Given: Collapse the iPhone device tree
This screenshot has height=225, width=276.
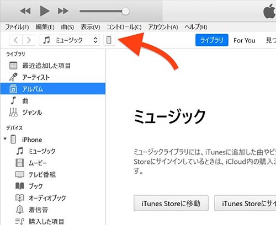Looking at the screenshot, I should [5, 139].
